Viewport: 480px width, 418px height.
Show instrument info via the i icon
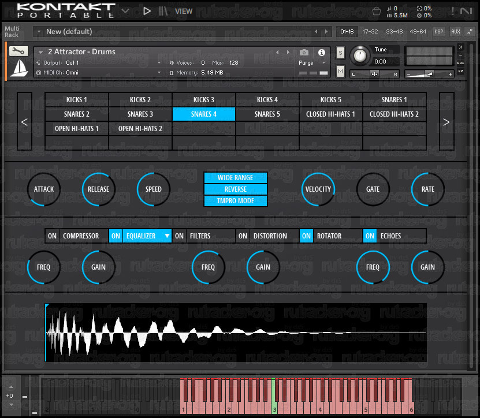point(321,53)
